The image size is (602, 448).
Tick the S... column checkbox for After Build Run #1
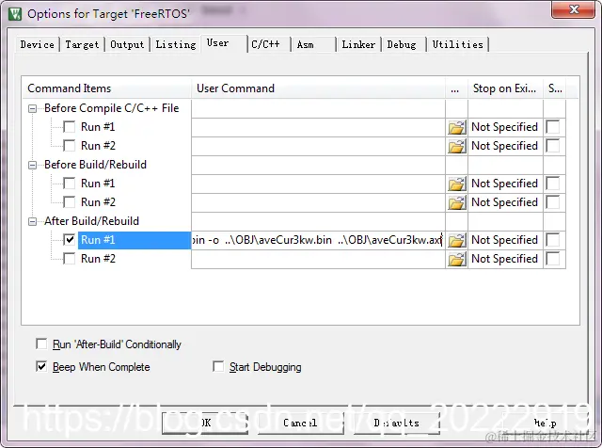coord(553,240)
